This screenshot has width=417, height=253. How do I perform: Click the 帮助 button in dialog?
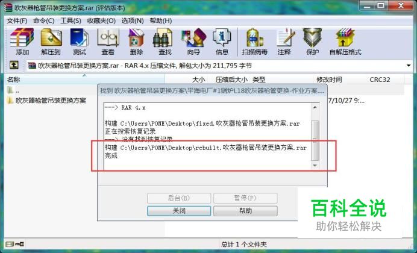click(x=245, y=211)
